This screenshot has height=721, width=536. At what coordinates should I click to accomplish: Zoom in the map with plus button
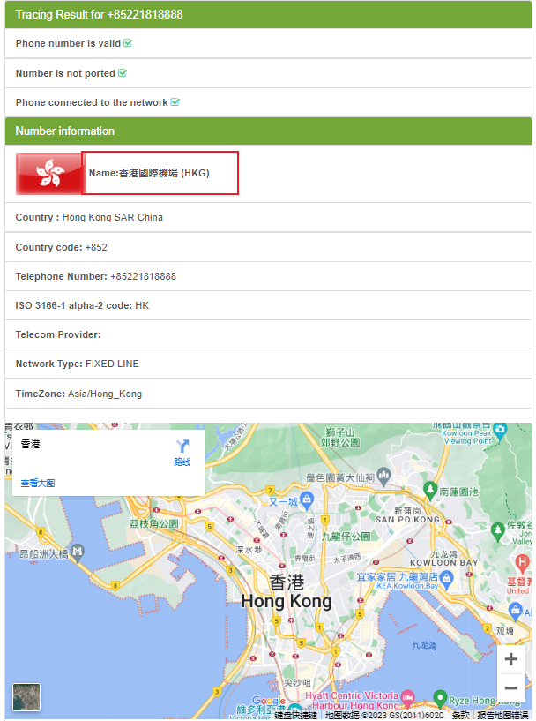click(x=511, y=659)
